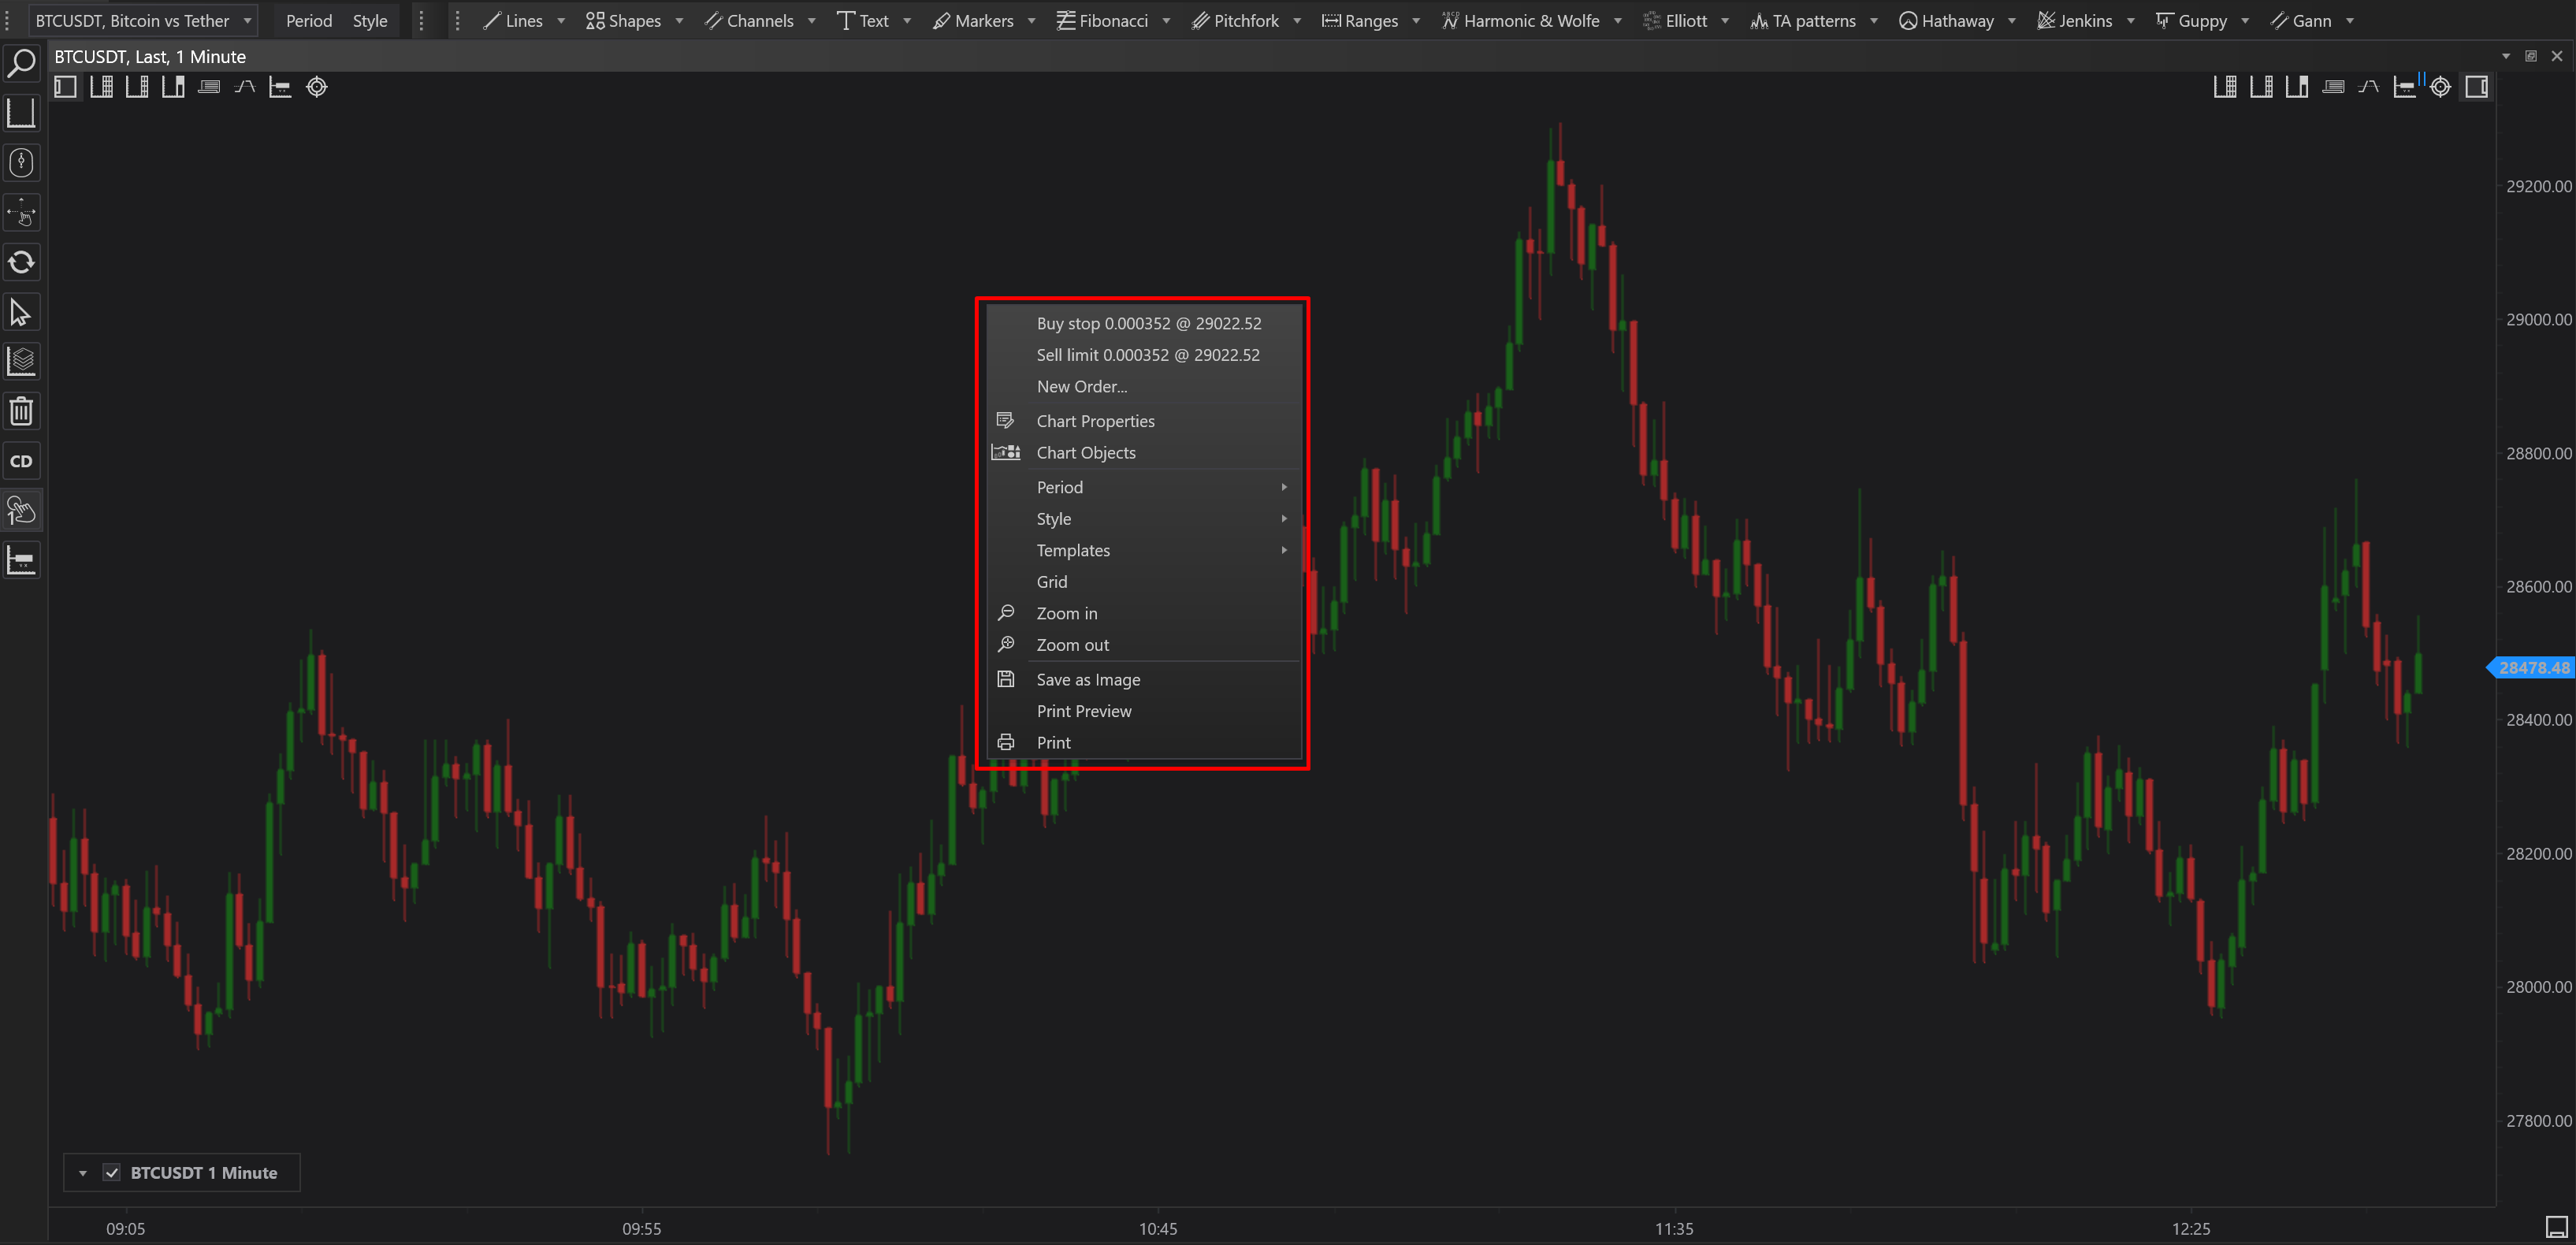Click the blue 28478.48 price marker
2576x1245 pixels.
point(2532,668)
